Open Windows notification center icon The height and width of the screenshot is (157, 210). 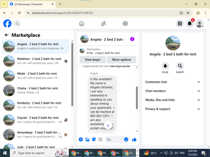203,153
